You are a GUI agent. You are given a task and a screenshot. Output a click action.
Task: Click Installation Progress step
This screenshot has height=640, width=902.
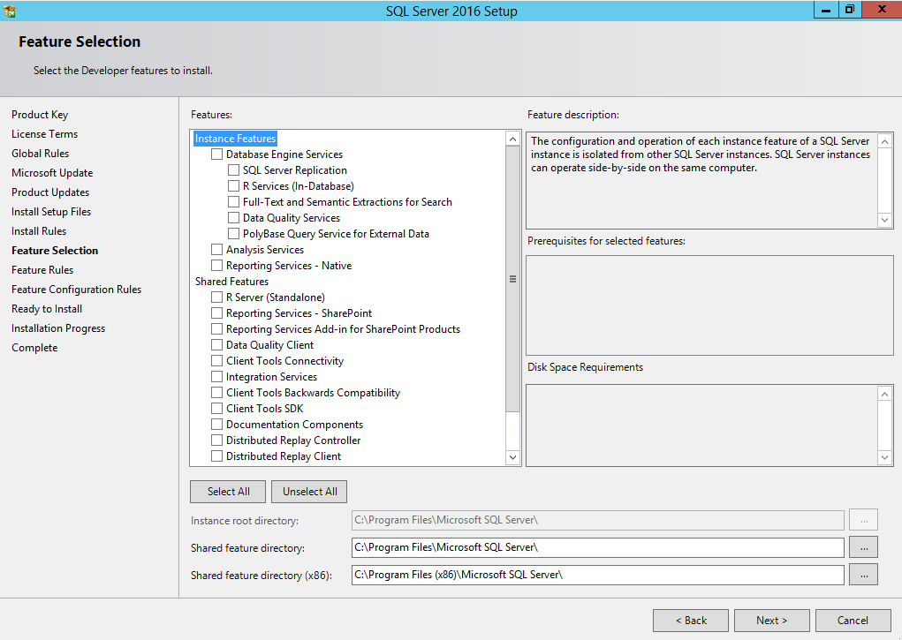coord(58,328)
